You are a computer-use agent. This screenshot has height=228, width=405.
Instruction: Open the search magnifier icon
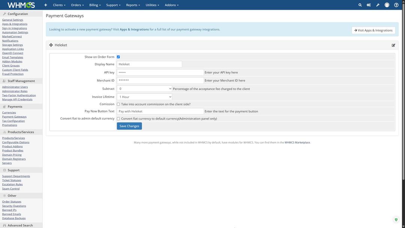tap(360, 5)
